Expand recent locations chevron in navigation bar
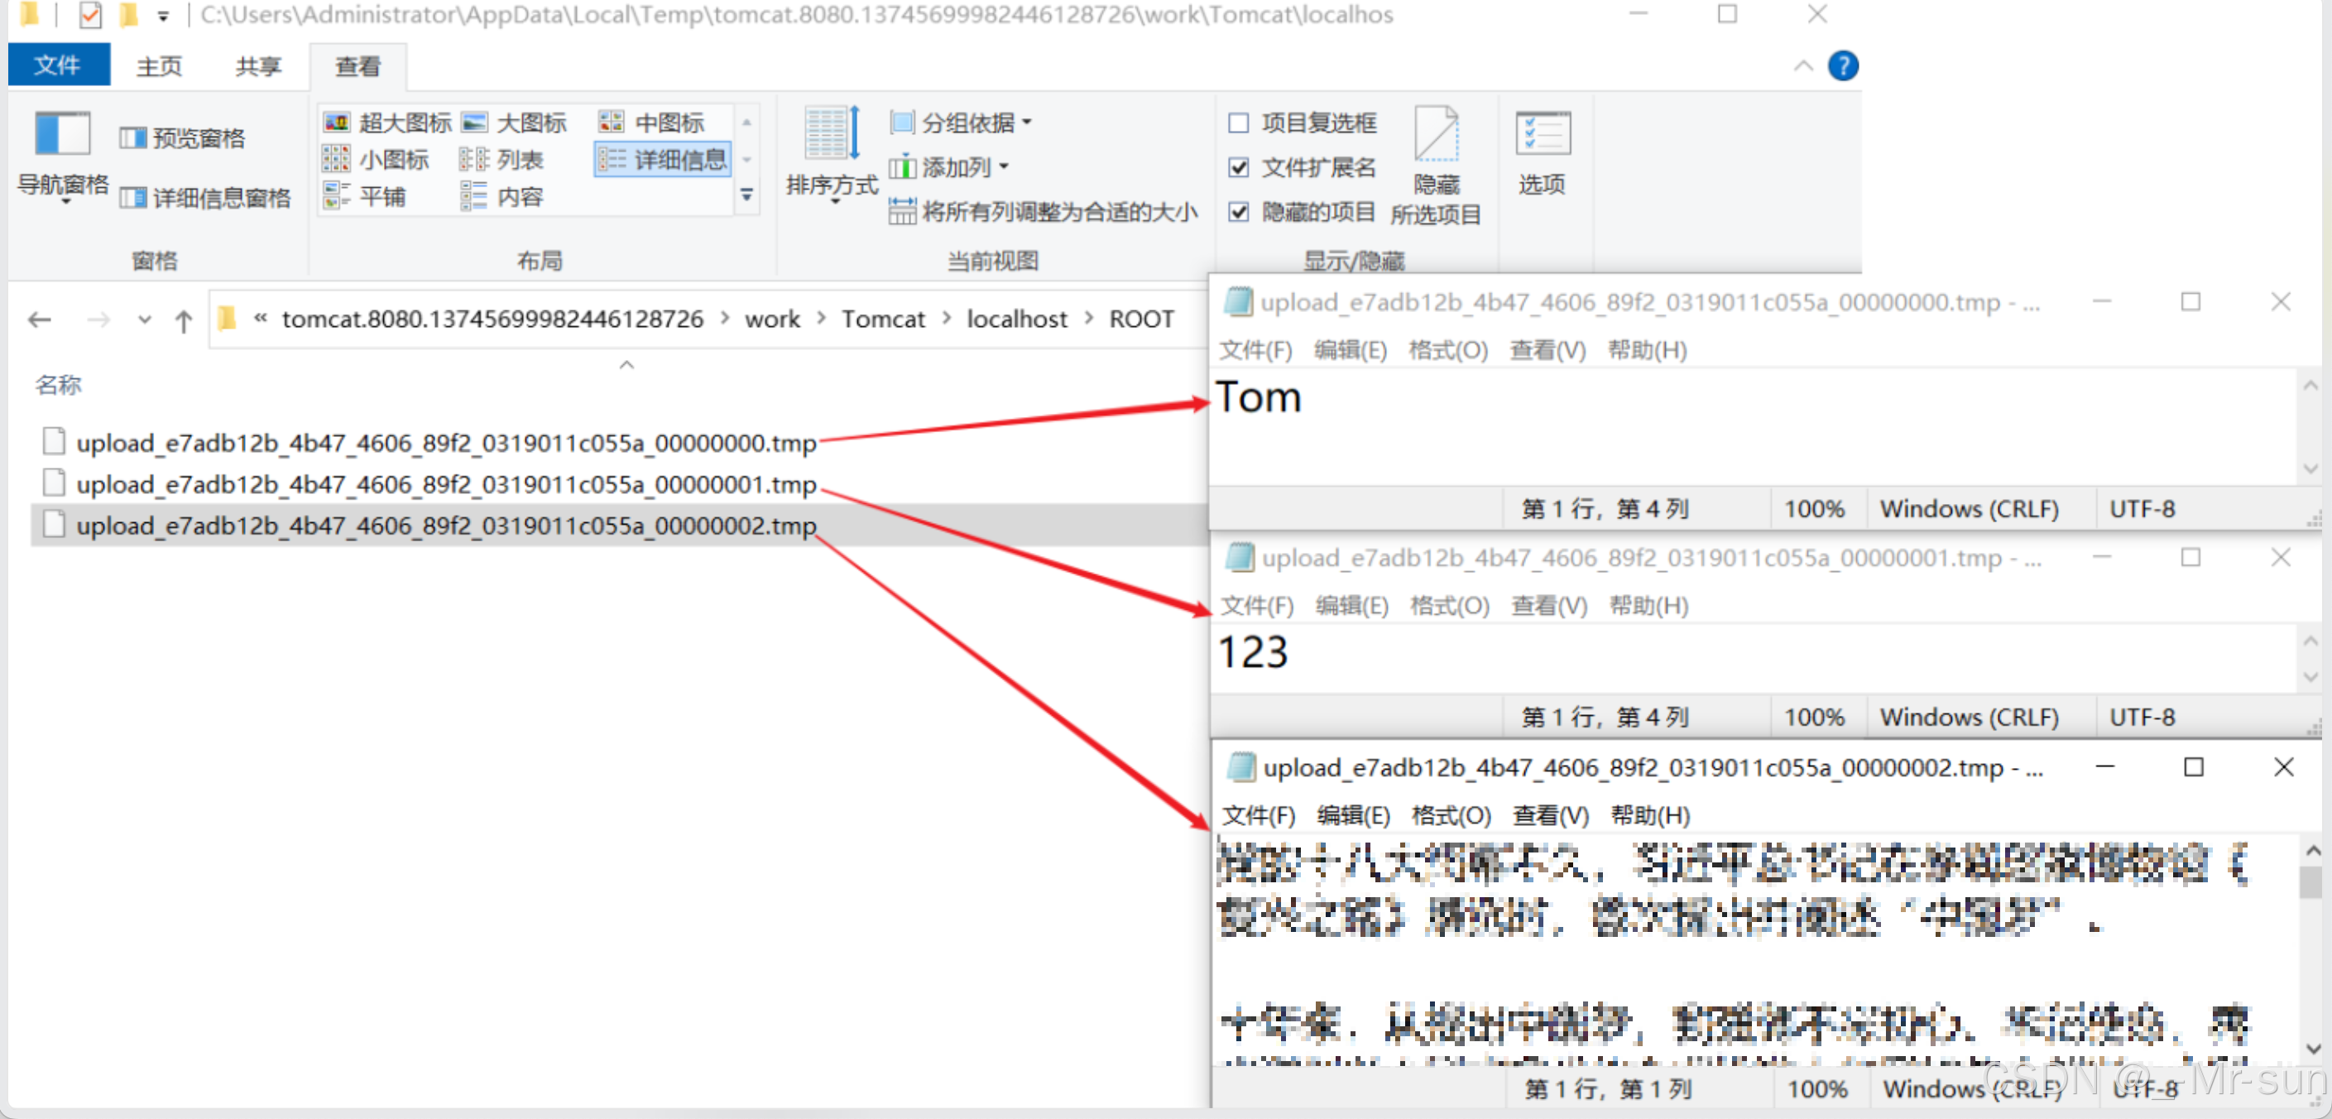The width and height of the screenshot is (2332, 1119). point(145,320)
